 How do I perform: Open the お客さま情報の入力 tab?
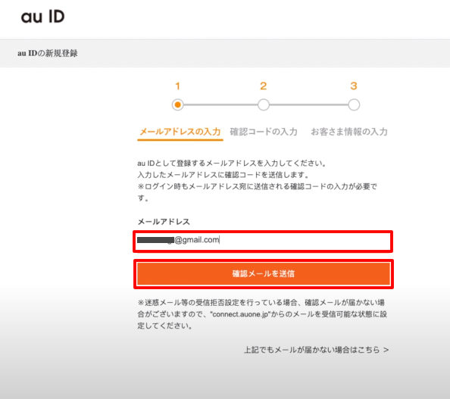[349, 132]
